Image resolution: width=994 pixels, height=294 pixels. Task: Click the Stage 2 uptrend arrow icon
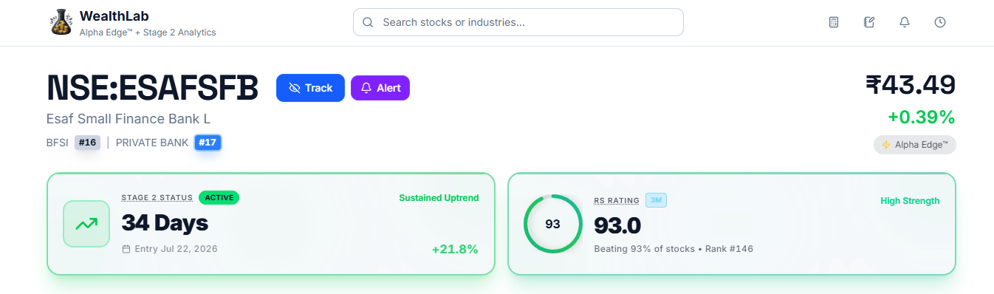pos(86,223)
